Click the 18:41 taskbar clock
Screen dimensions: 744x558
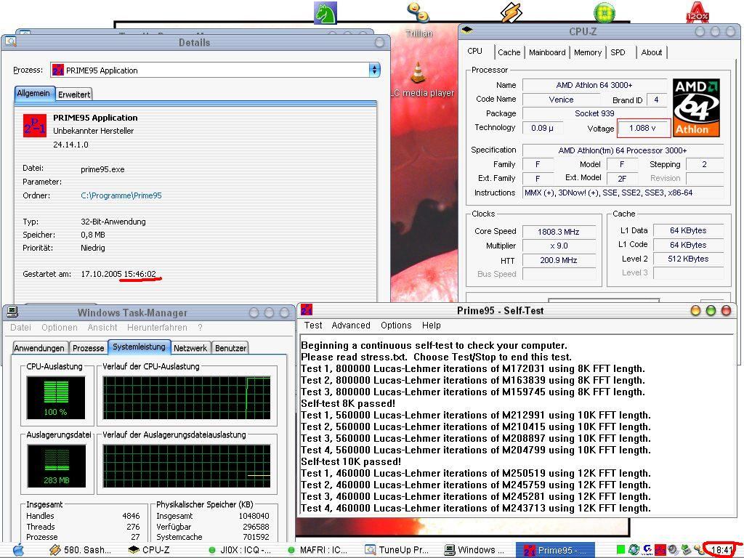point(722,550)
